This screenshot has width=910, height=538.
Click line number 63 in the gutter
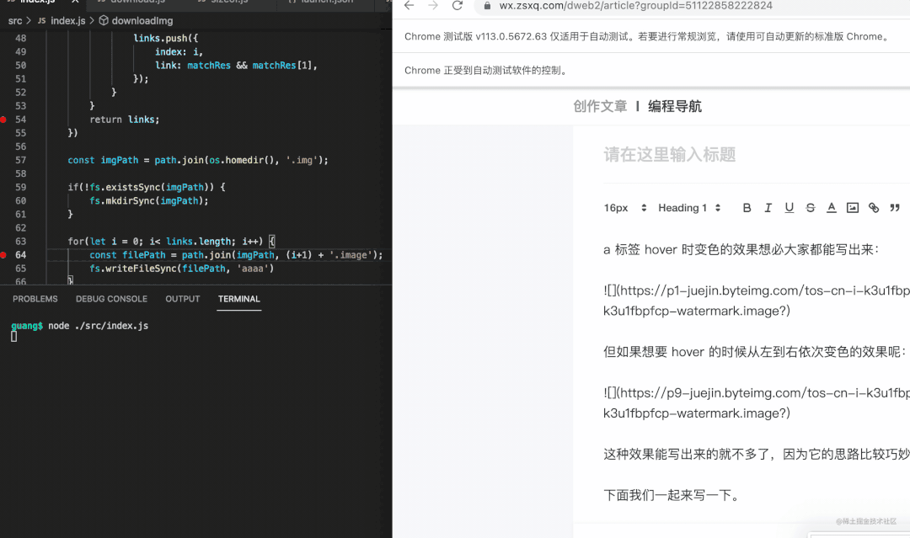point(21,241)
